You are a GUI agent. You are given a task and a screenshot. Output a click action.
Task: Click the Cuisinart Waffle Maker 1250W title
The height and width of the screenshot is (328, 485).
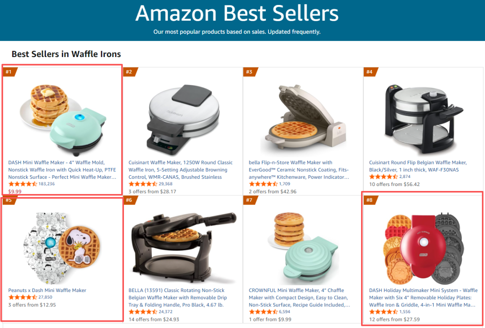pyautogui.click(x=181, y=170)
